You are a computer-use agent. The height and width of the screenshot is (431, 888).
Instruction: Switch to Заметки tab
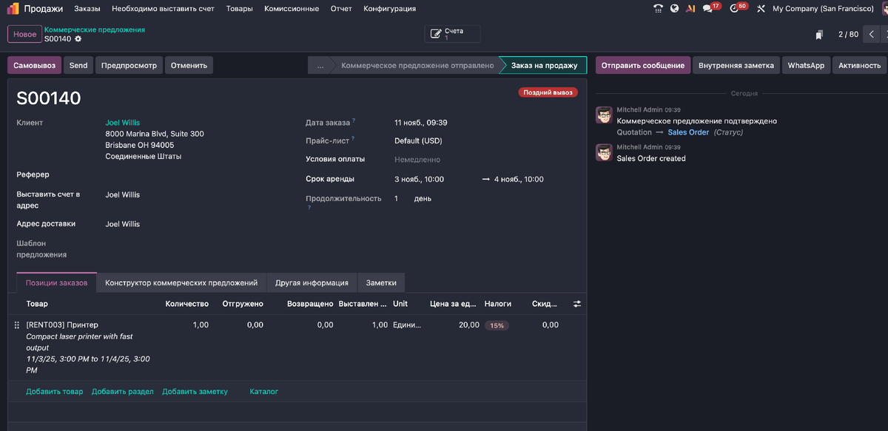pyautogui.click(x=381, y=282)
